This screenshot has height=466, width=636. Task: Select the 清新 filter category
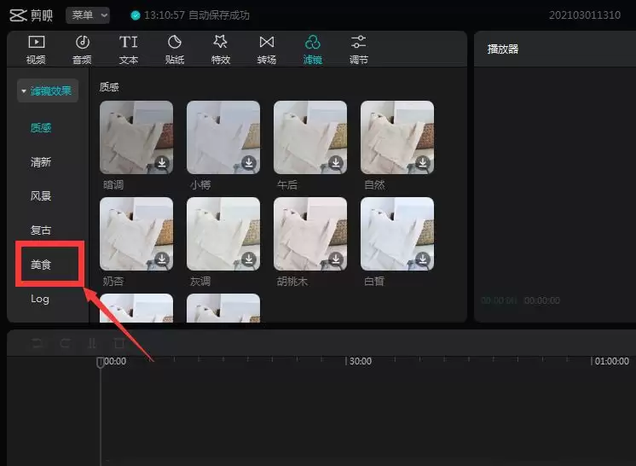click(x=41, y=162)
